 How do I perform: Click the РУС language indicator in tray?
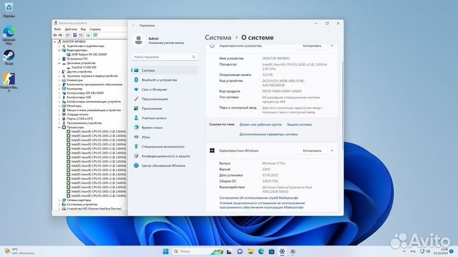[x=413, y=251]
